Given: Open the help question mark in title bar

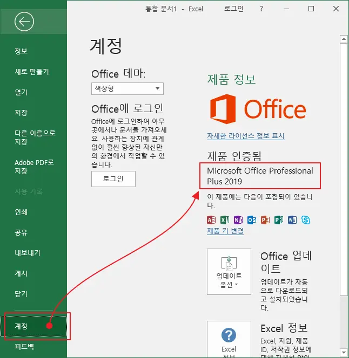Looking at the screenshot, I should point(261,9).
